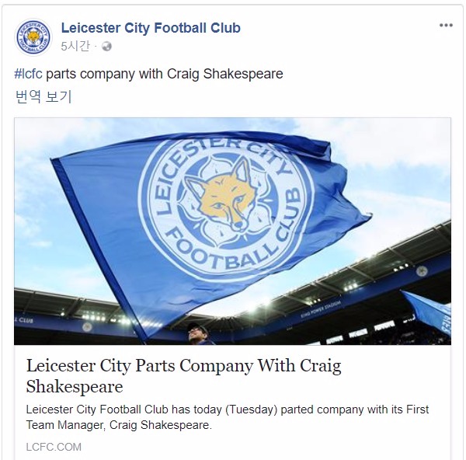This screenshot has height=460, width=466.
Task: Click the man in the cap under the flag
Action: pyautogui.click(x=197, y=334)
